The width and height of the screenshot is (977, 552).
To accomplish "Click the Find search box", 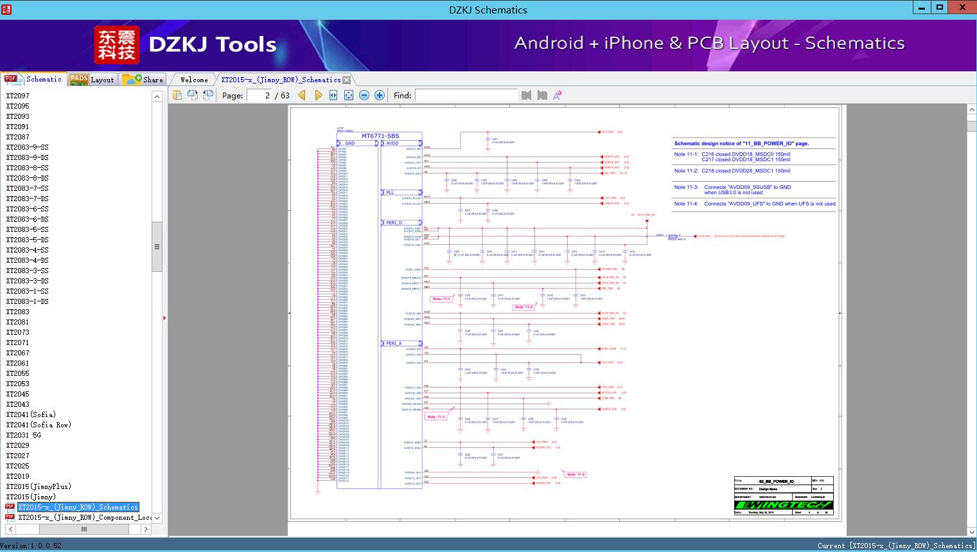I will pos(466,95).
